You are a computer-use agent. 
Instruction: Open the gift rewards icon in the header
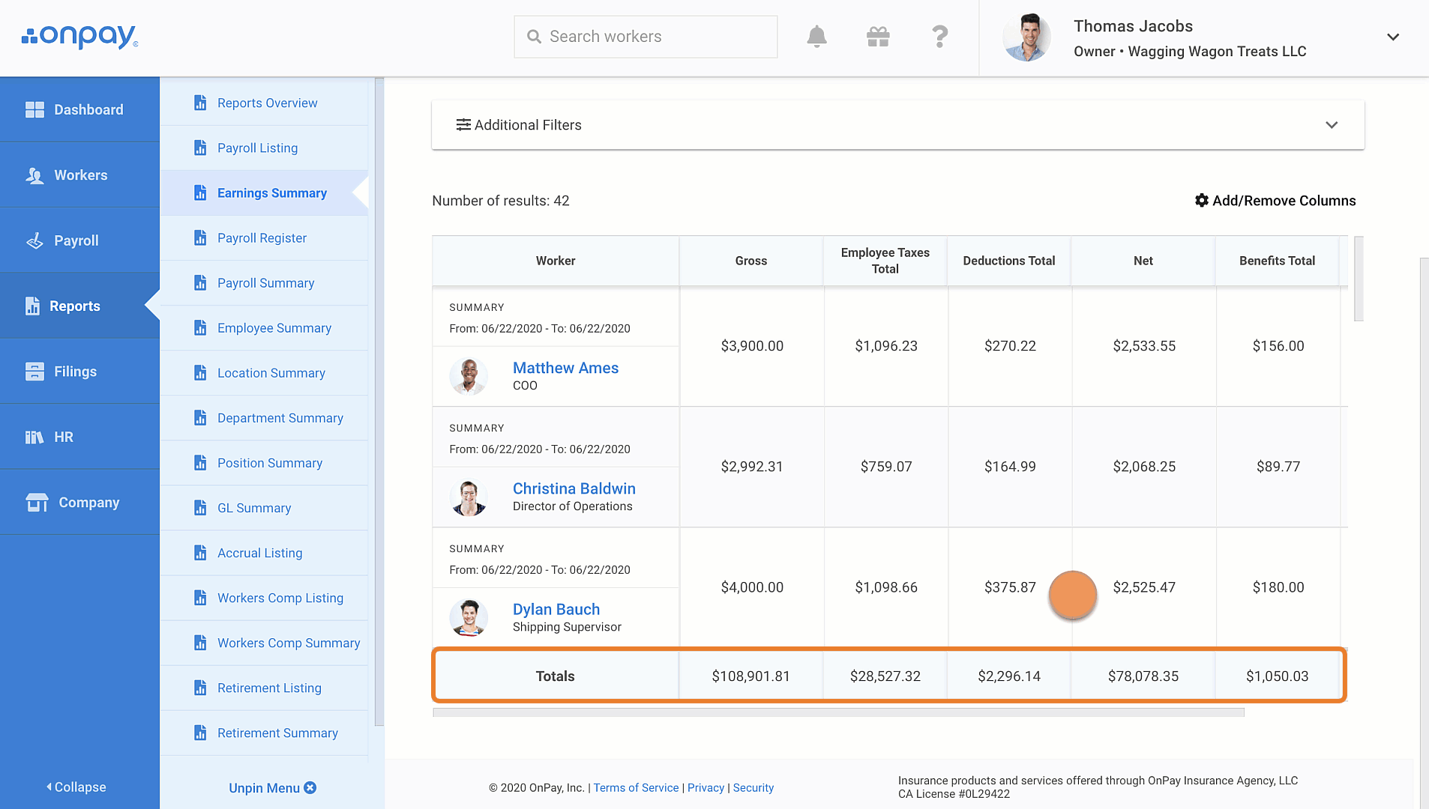[877, 36]
